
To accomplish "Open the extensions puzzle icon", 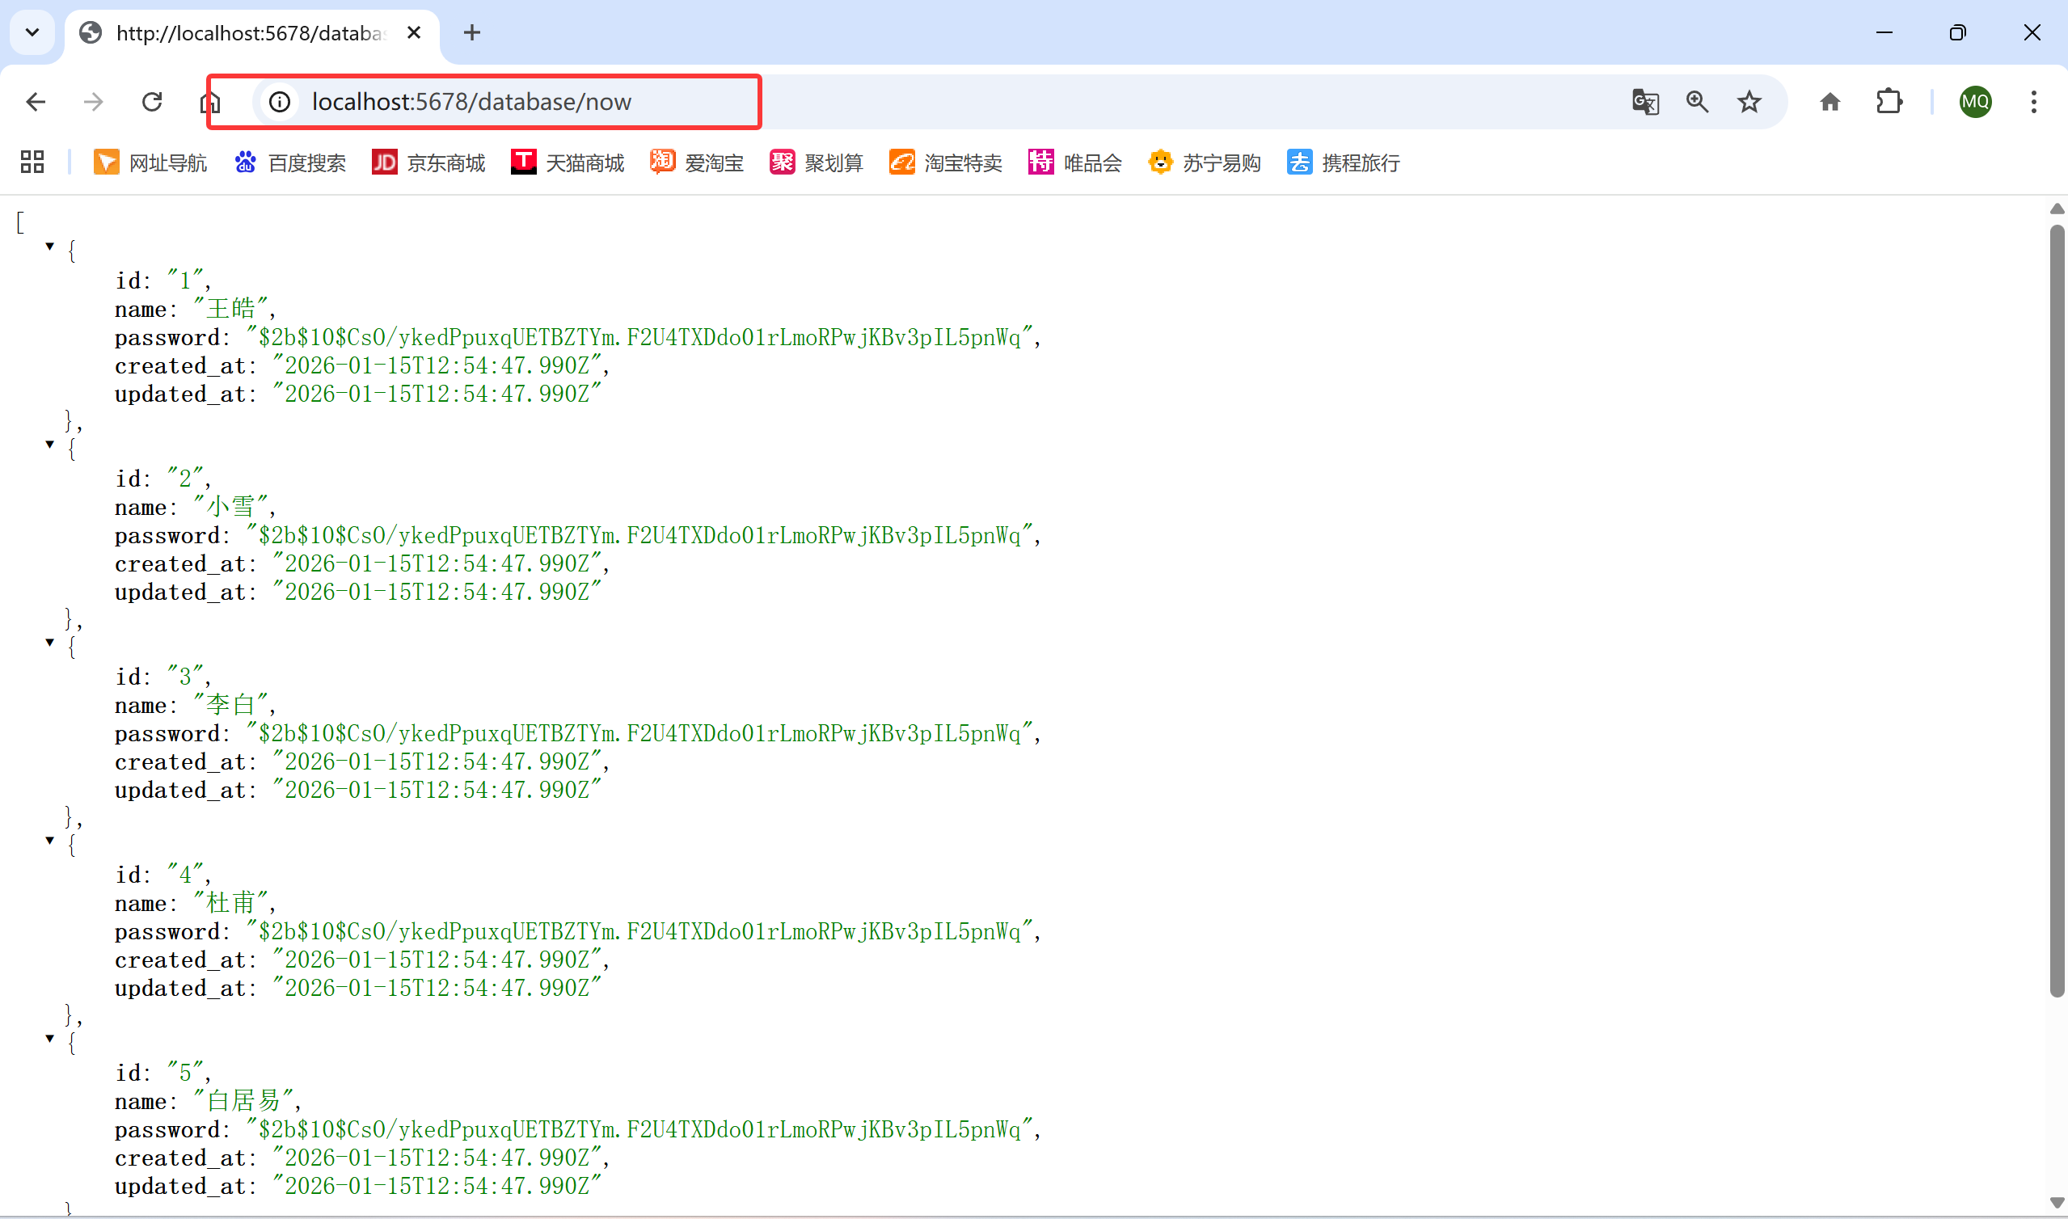I will pyautogui.click(x=1889, y=102).
